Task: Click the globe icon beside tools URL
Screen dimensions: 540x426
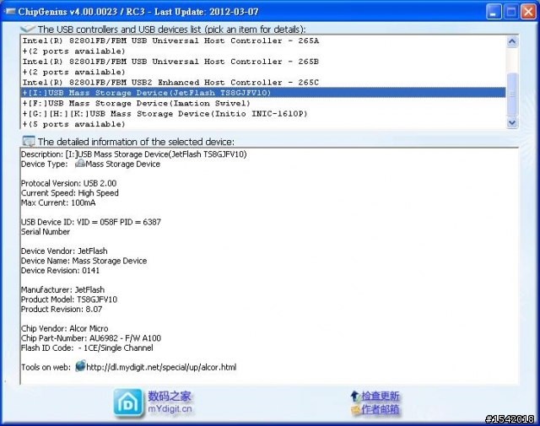Action: (80, 366)
